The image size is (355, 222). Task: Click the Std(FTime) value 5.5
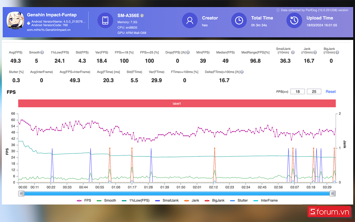[134, 80]
